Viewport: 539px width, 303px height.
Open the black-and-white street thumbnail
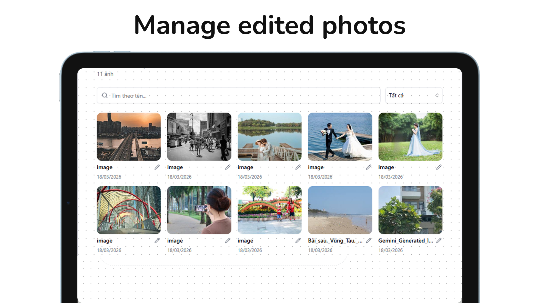pyautogui.click(x=199, y=137)
